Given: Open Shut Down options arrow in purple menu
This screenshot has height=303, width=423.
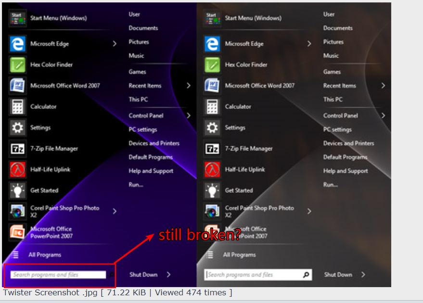Looking at the screenshot, I should tap(169, 275).
